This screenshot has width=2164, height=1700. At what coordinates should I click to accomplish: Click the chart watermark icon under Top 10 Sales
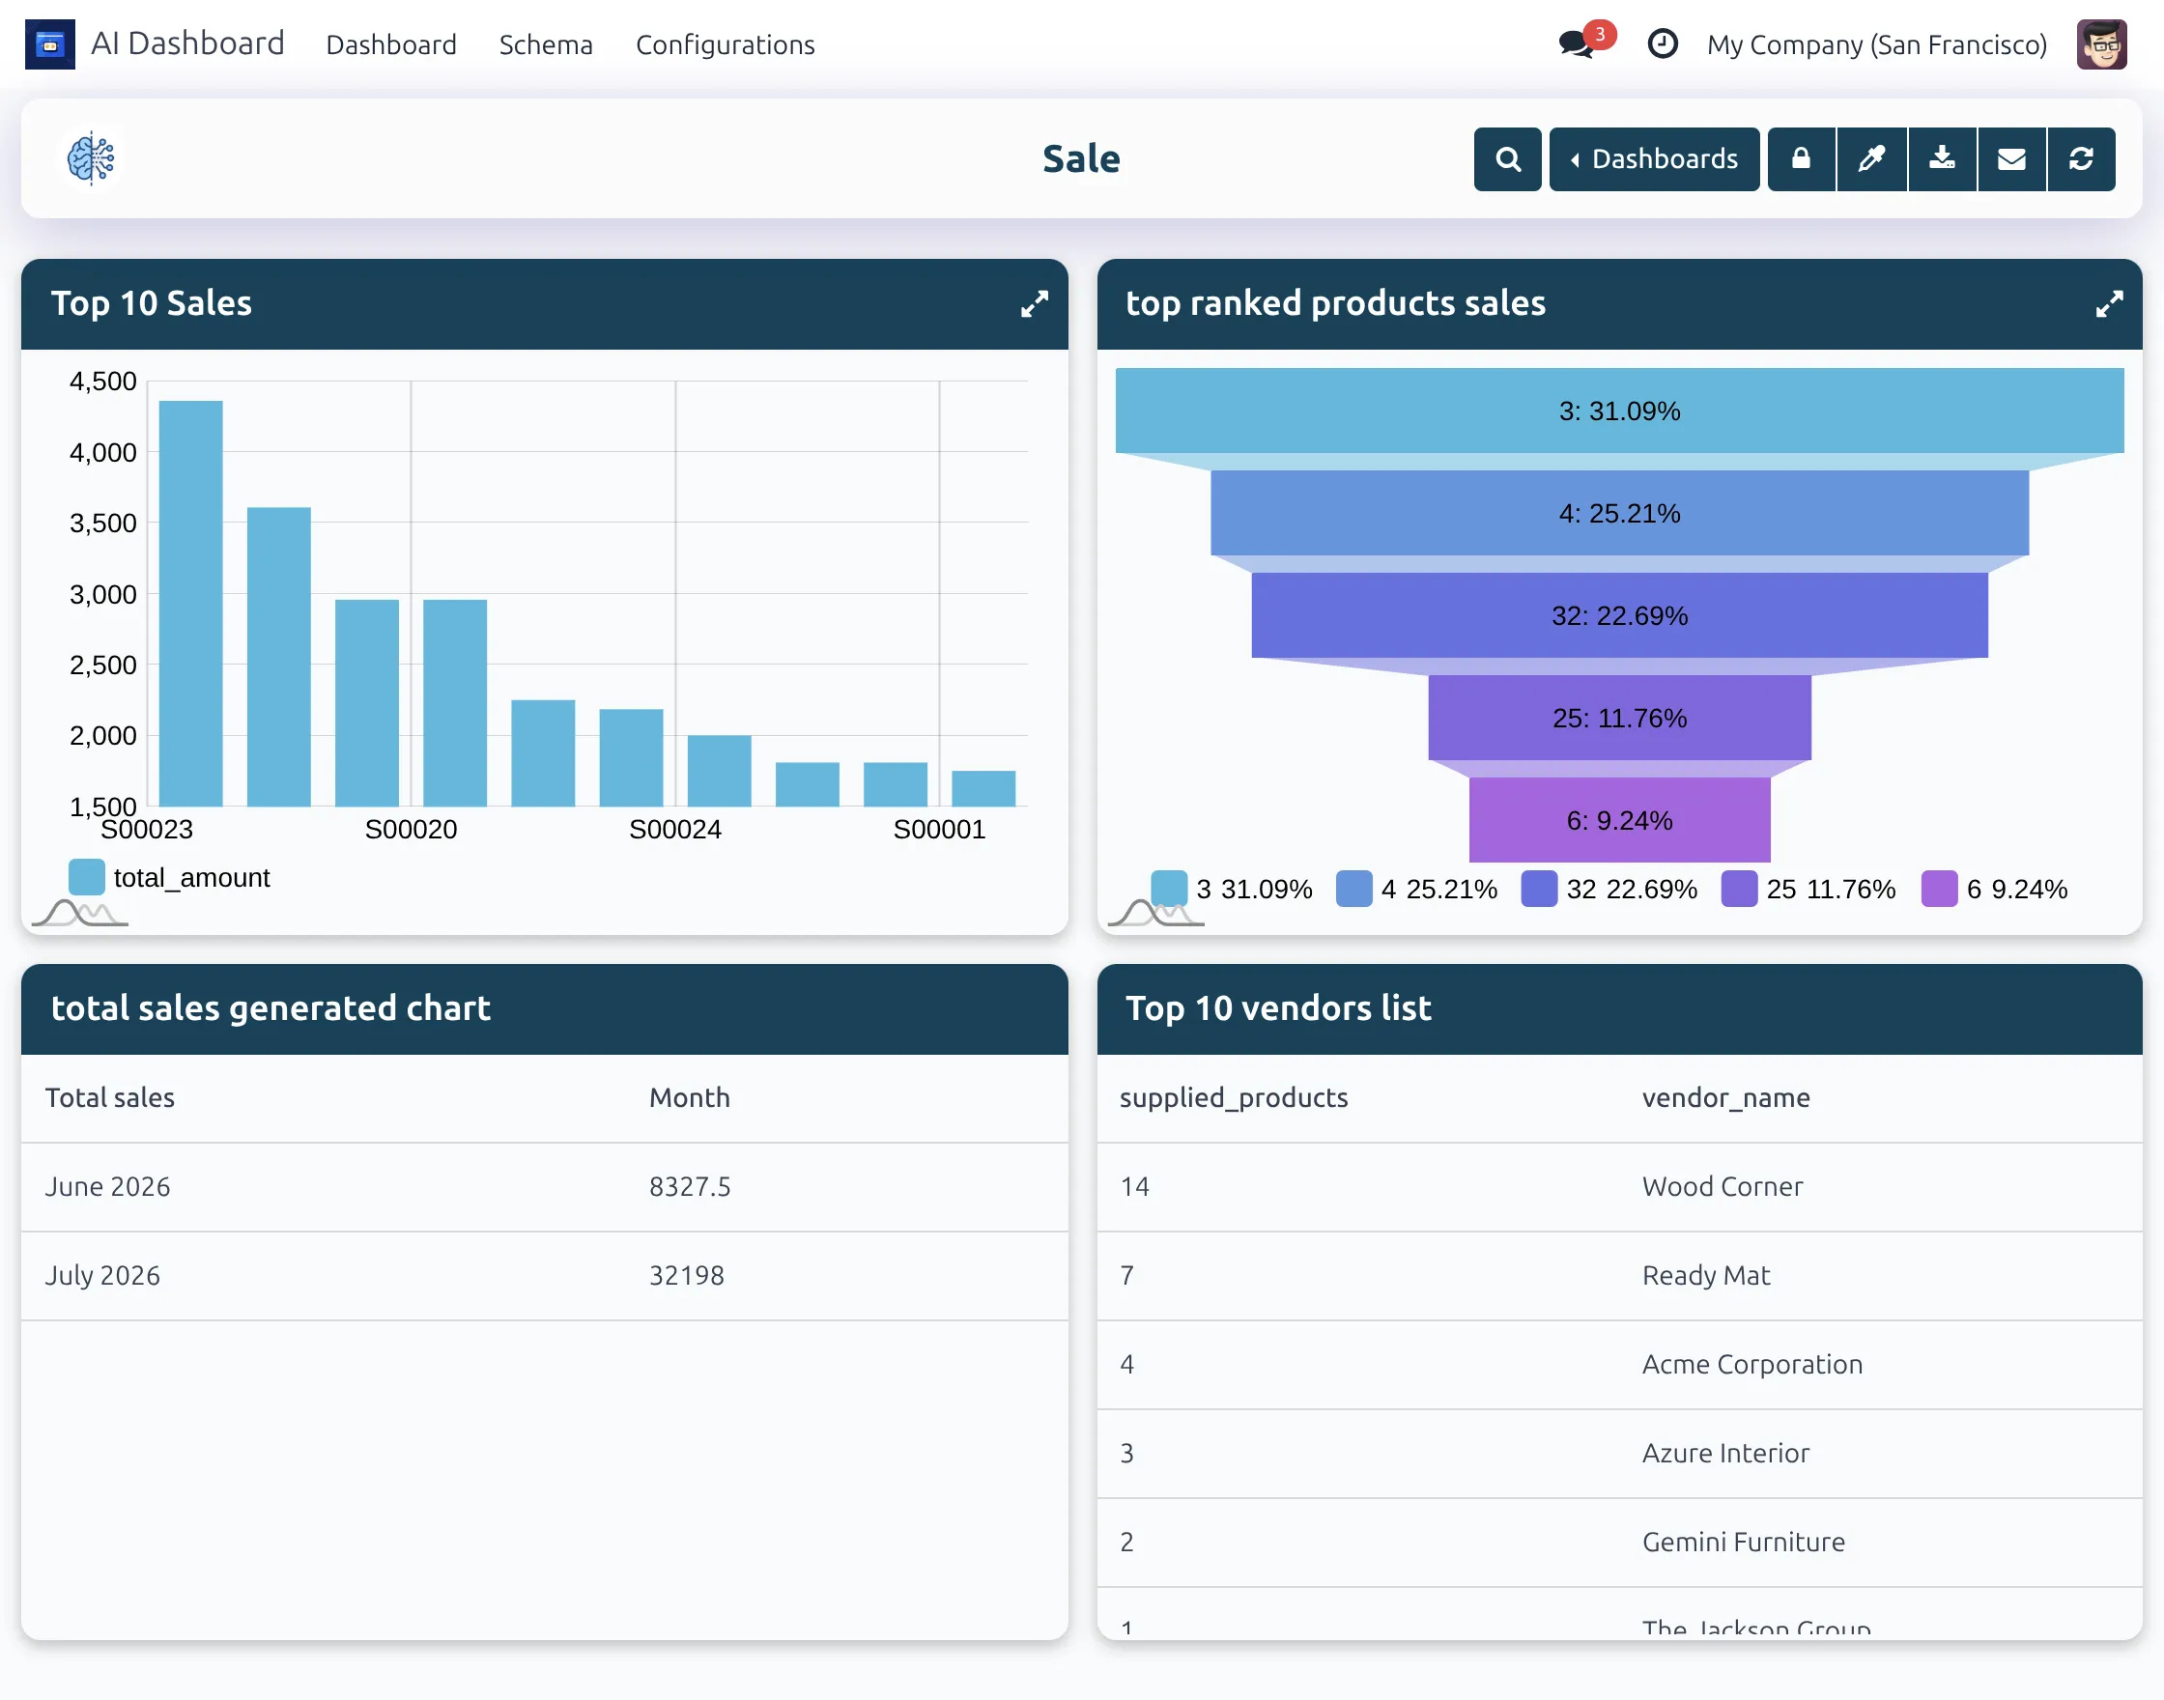[79, 912]
